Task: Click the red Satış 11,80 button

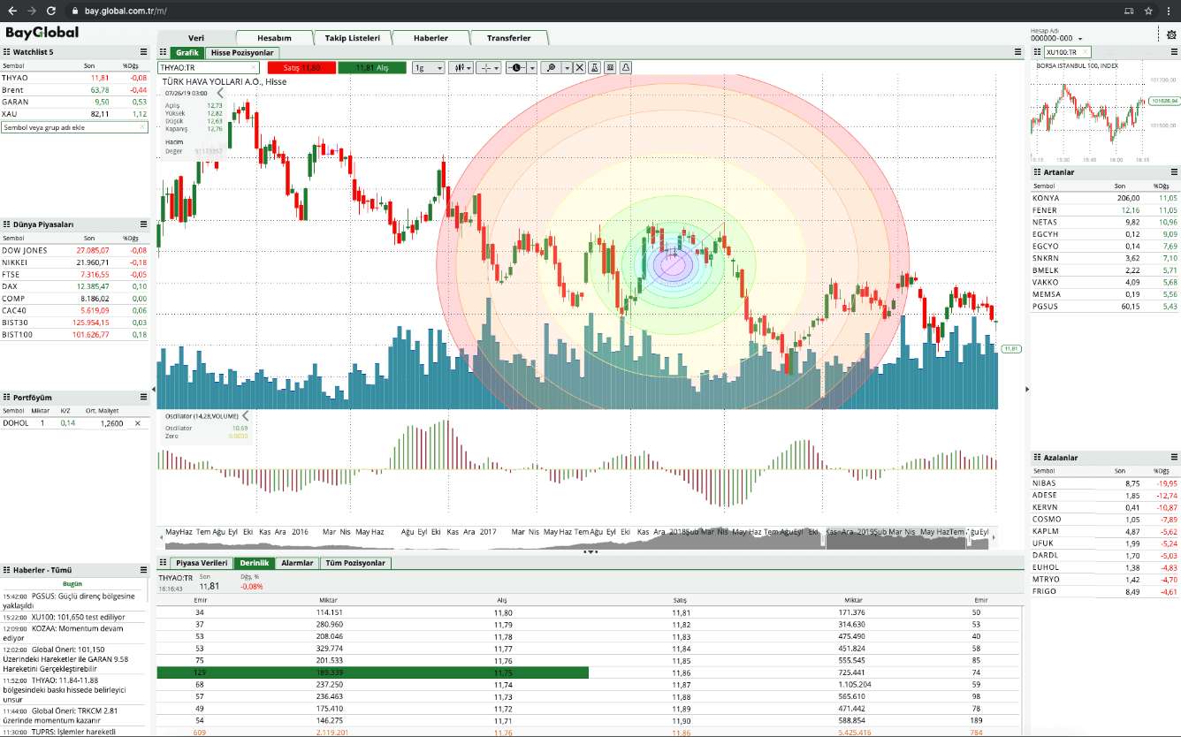Action: 301,67
